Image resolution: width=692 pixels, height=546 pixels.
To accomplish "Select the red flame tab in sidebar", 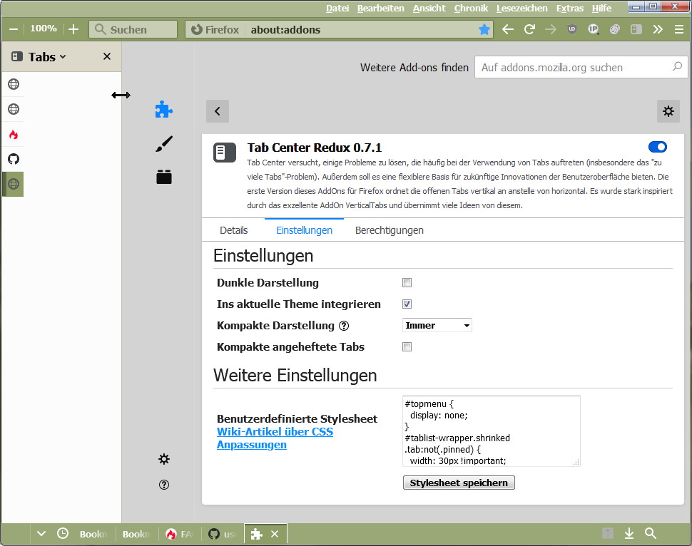I will [x=14, y=135].
